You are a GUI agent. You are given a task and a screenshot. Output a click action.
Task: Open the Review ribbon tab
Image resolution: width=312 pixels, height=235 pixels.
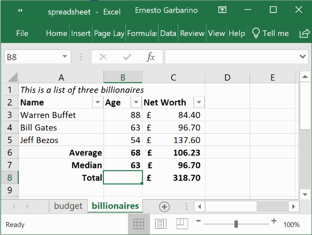coord(192,33)
